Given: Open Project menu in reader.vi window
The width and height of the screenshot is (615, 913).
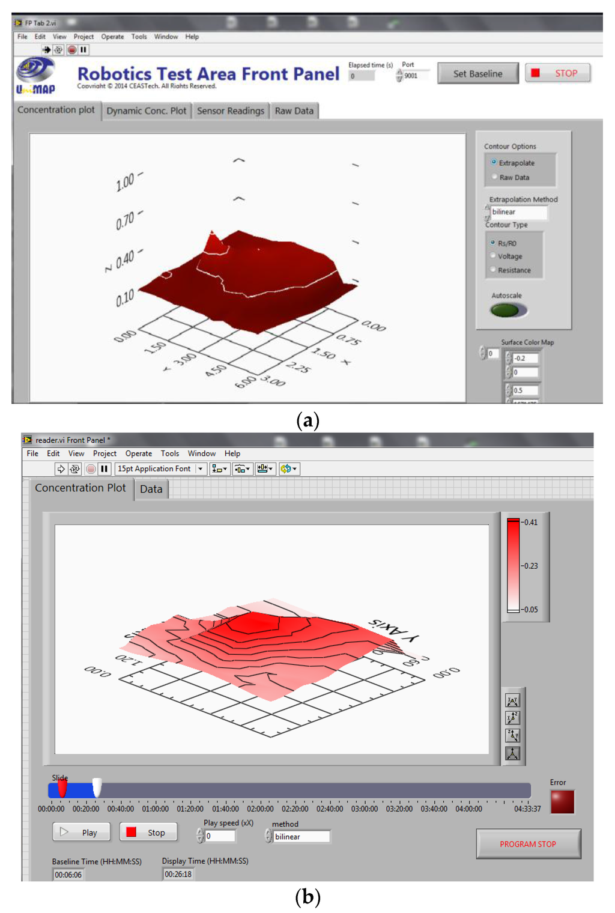Looking at the screenshot, I should [105, 453].
